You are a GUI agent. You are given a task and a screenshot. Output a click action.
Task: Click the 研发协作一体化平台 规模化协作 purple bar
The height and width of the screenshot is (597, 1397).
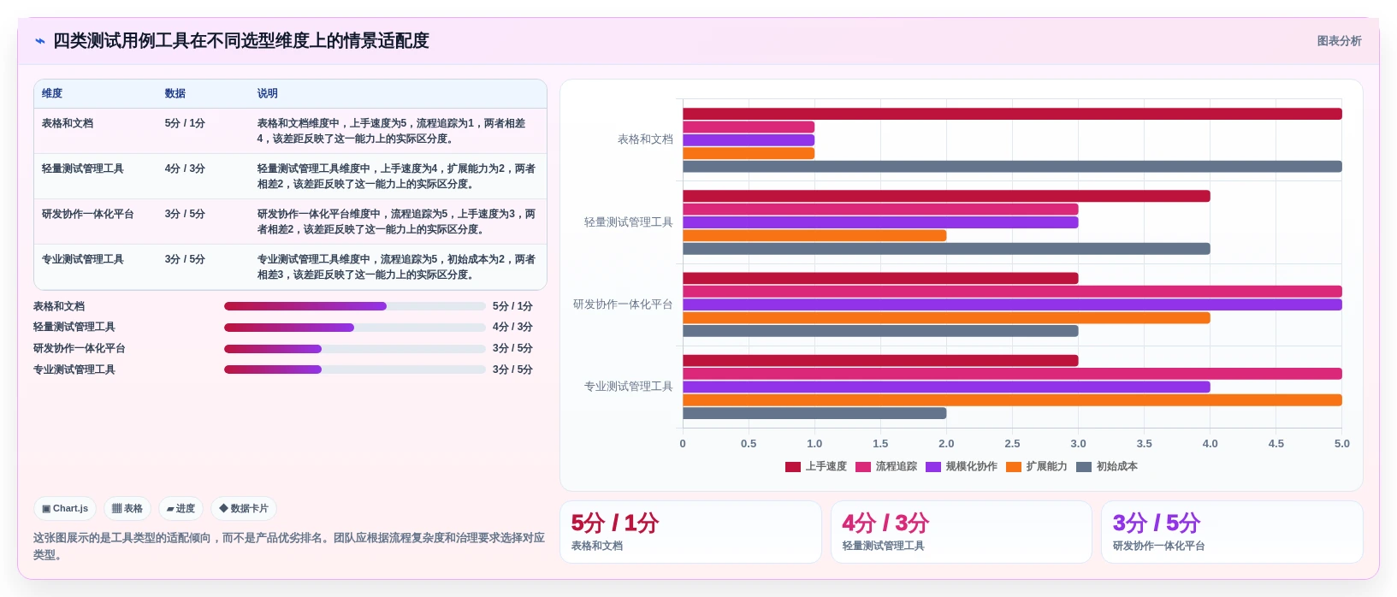(x=1012, y=304)
